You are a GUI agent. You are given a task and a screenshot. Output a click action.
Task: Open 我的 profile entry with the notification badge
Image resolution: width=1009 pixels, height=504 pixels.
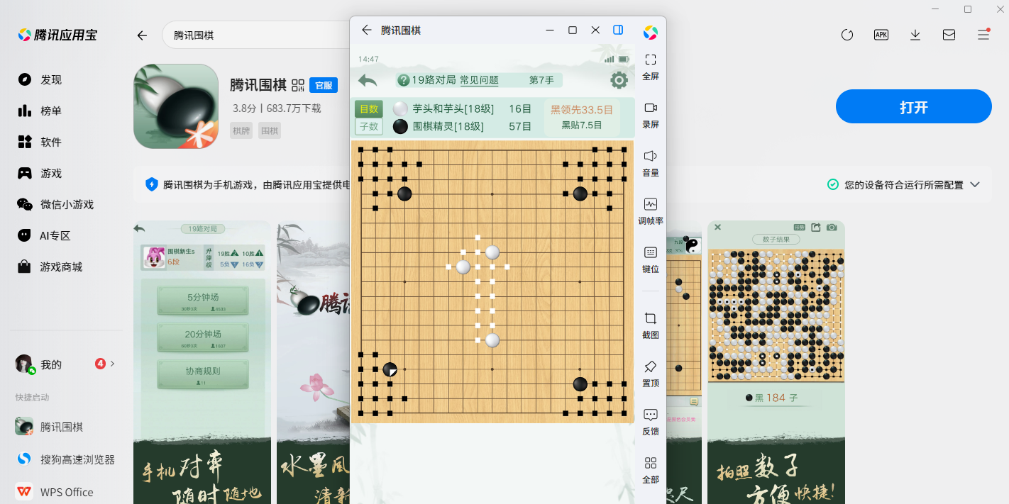(65, 364)
